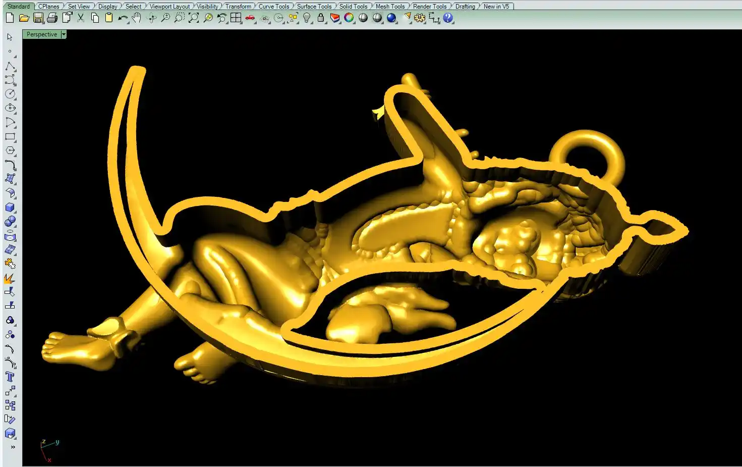This screenshot has width=742, height=467.
Task: Click the Save file icon
Action: tap(38, 18)
